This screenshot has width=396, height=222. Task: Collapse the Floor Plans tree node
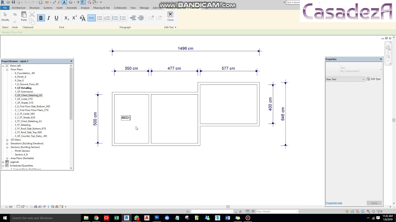pyautogui.click(x=7, y=69)
